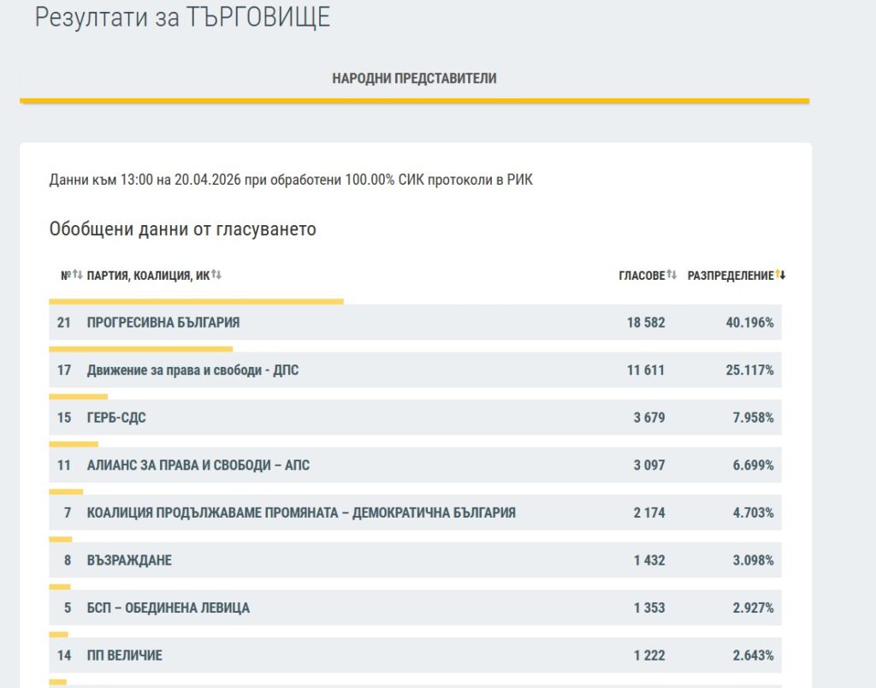The image size is (876, 688).
Task: Click the ПП ВЕЛИЧИЕ entry
Action: (x=124, y=655)
